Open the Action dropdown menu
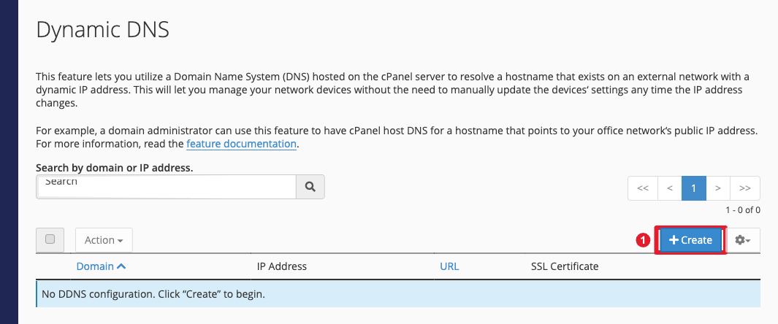The height and width of the screenshot is (324, 778). point(104,240)
